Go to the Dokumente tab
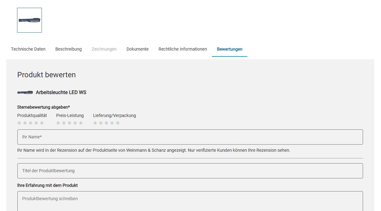Screen dimensions: 381x211 click(137, 49)
